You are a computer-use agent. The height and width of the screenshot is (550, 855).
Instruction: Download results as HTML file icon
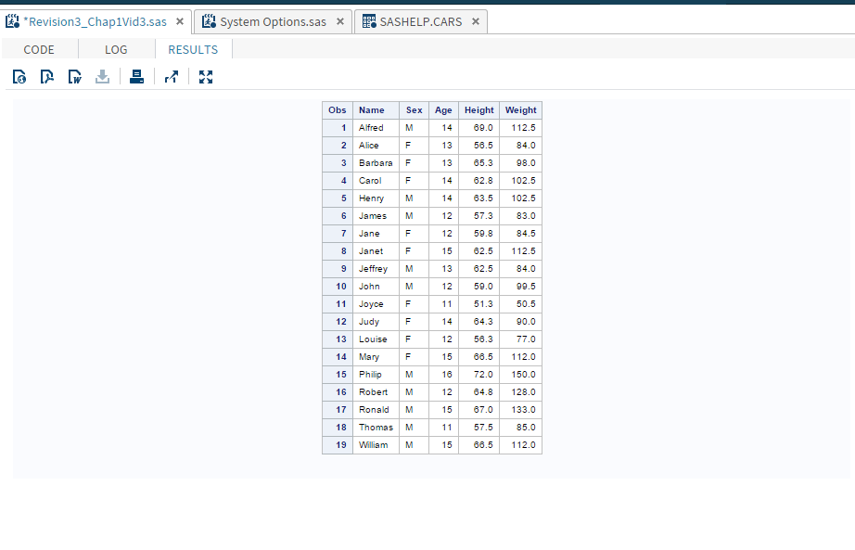(x=19, y=77)
